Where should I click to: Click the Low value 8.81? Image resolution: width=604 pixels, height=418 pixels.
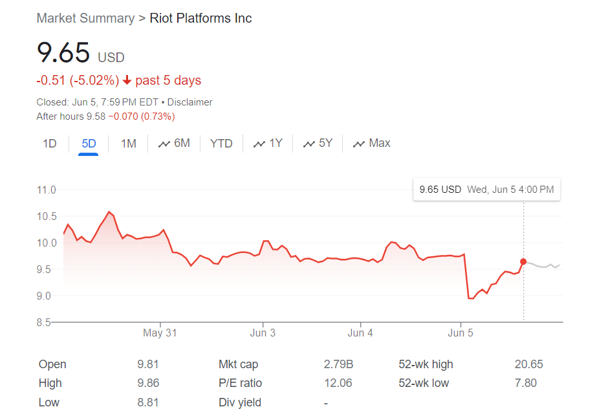[x=148, y=402]
